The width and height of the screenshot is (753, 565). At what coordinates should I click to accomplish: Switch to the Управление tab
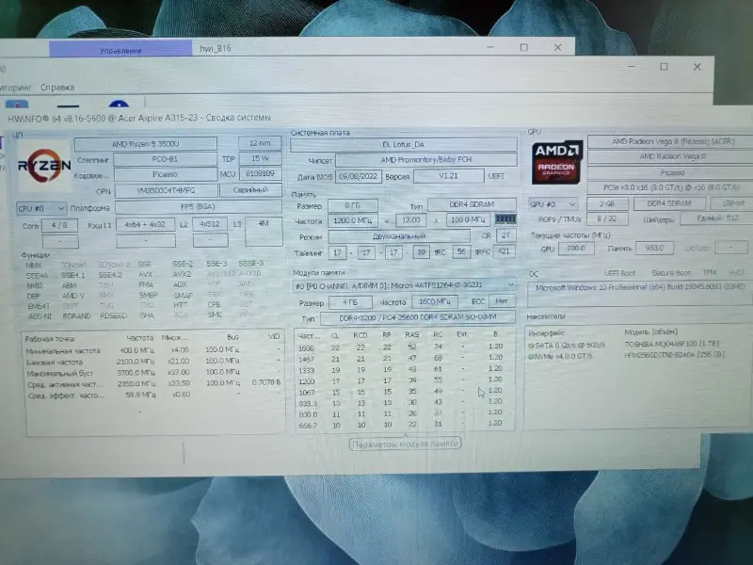[122, 49]
